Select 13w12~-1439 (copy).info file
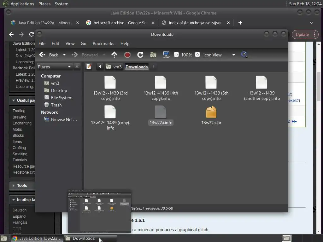The height and width of the screenshot is (242, 323). (x=110, y=118)
